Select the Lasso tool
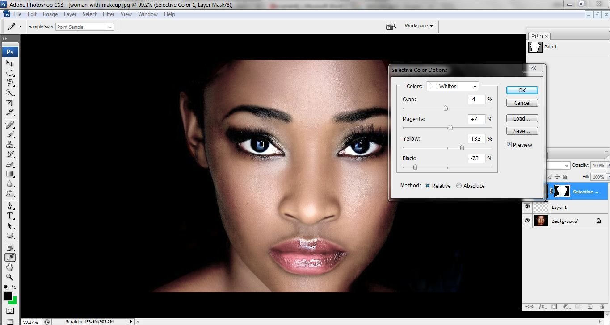The image size is (610, 325). point(10,83)
